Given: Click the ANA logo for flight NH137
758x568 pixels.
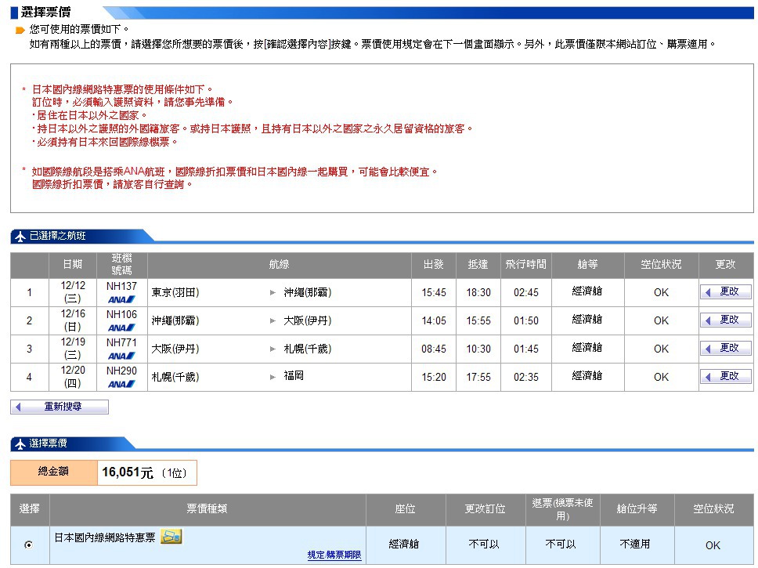Looking at the screenshot, I should [121, 299].
